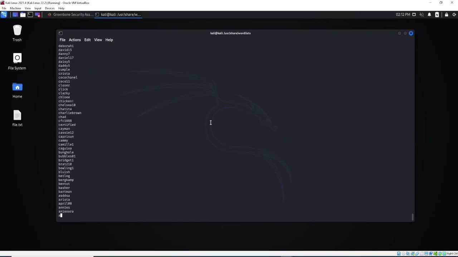Open the VirtualBox Devices menu

click(x=50, y=8)
